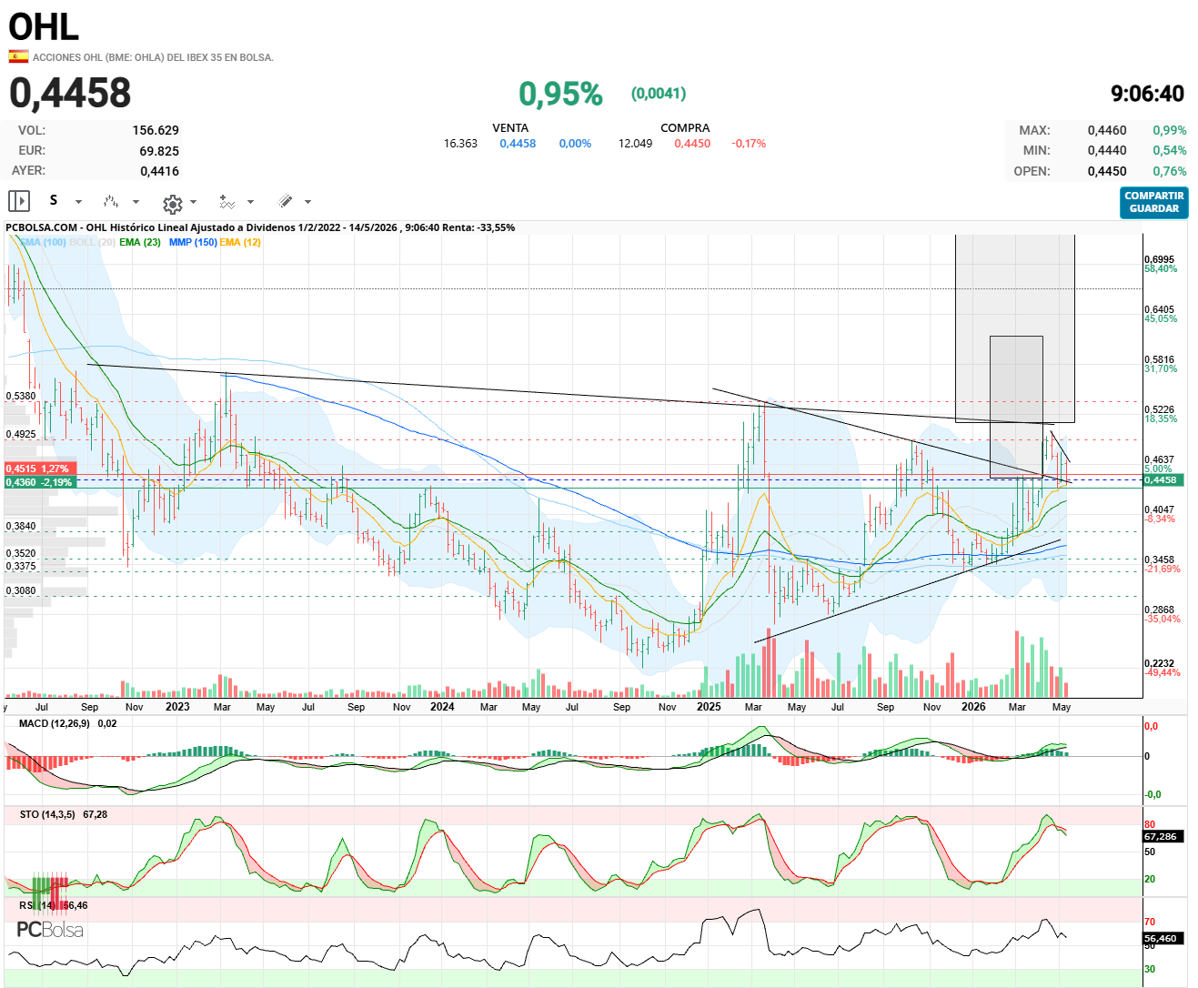Click the subtitle 'ACCIONES OHL (BME: OHLA) DEL IBEX 35 EN BOLSA.'
This screenshot has height=988, width=1198.
click(x=153, y=57)
